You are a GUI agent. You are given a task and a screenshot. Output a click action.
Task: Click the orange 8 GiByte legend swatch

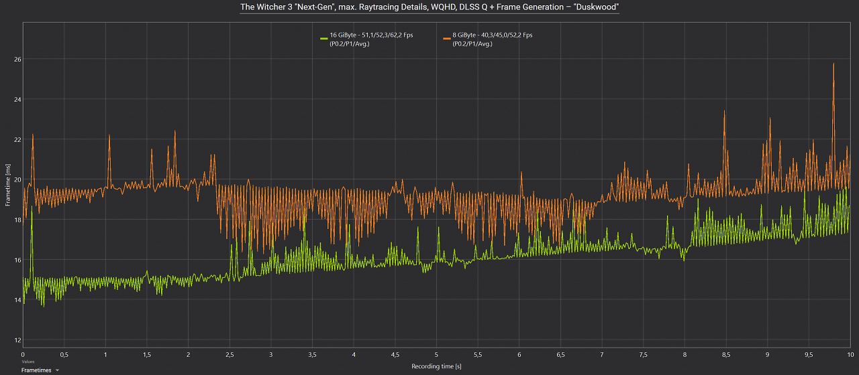(x=447, y=38)
